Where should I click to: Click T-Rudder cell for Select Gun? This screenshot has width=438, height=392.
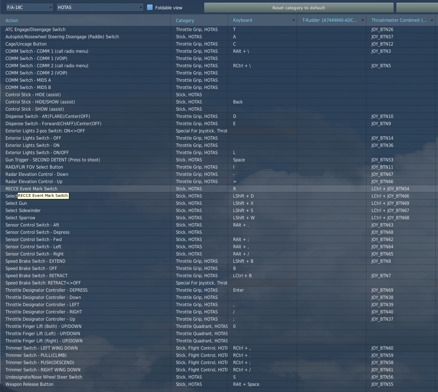click(331, 203)
